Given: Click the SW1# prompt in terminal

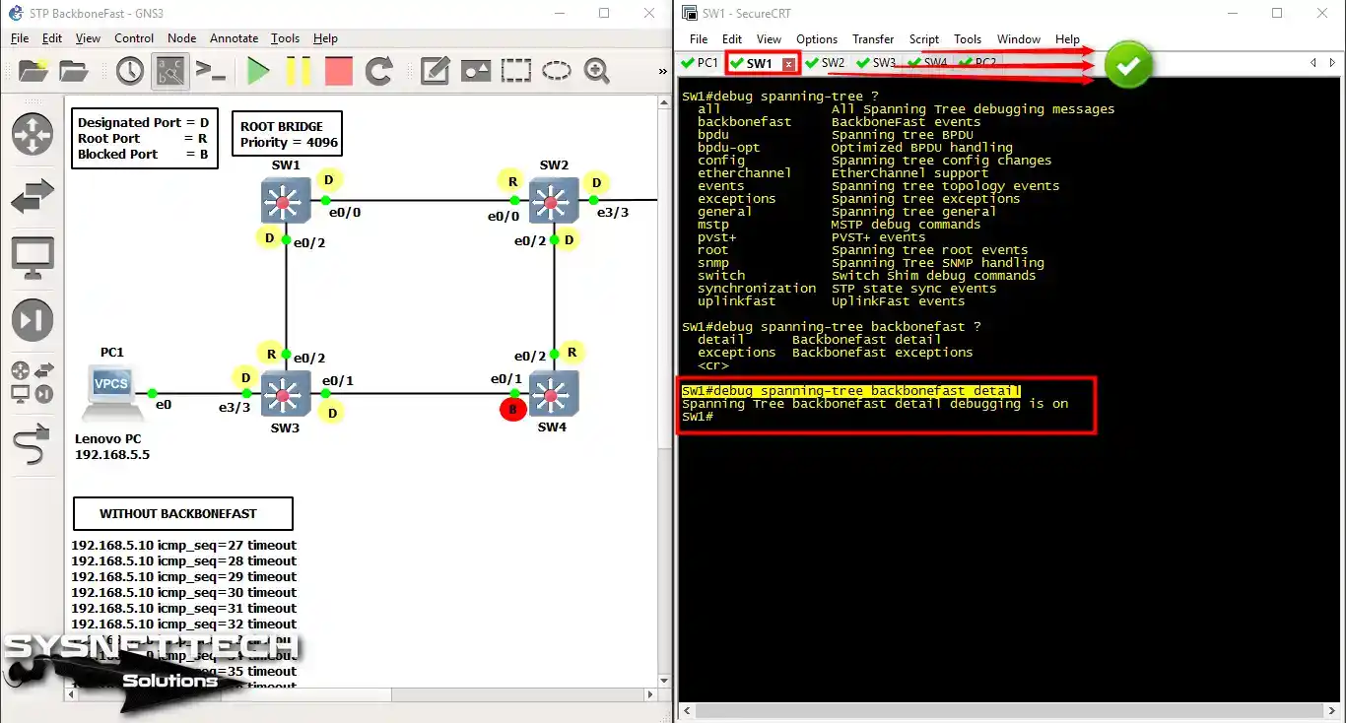Looking at the screenshot, I should [698, 417].
